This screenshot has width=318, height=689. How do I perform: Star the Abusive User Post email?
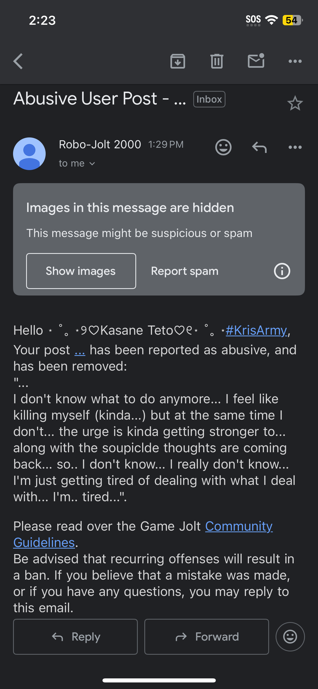click(295, 103)
